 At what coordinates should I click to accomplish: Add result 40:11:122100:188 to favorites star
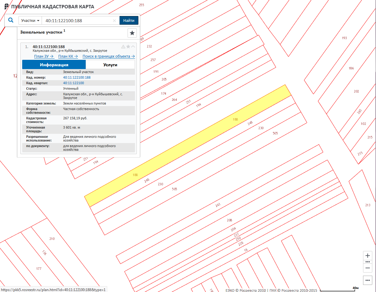tap(128, 47)
